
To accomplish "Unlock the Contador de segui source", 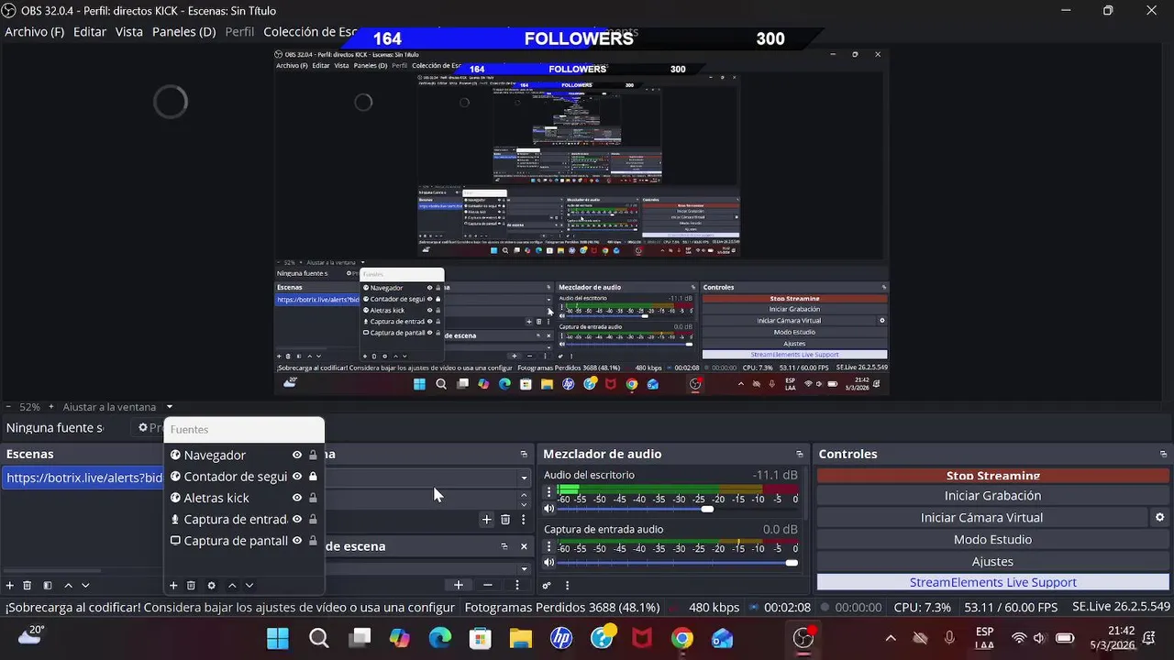I will 313,477.
